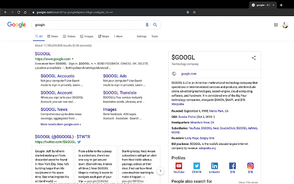The image size is (294, 184).
Task: Open search Tools
Action: [154, 36]
